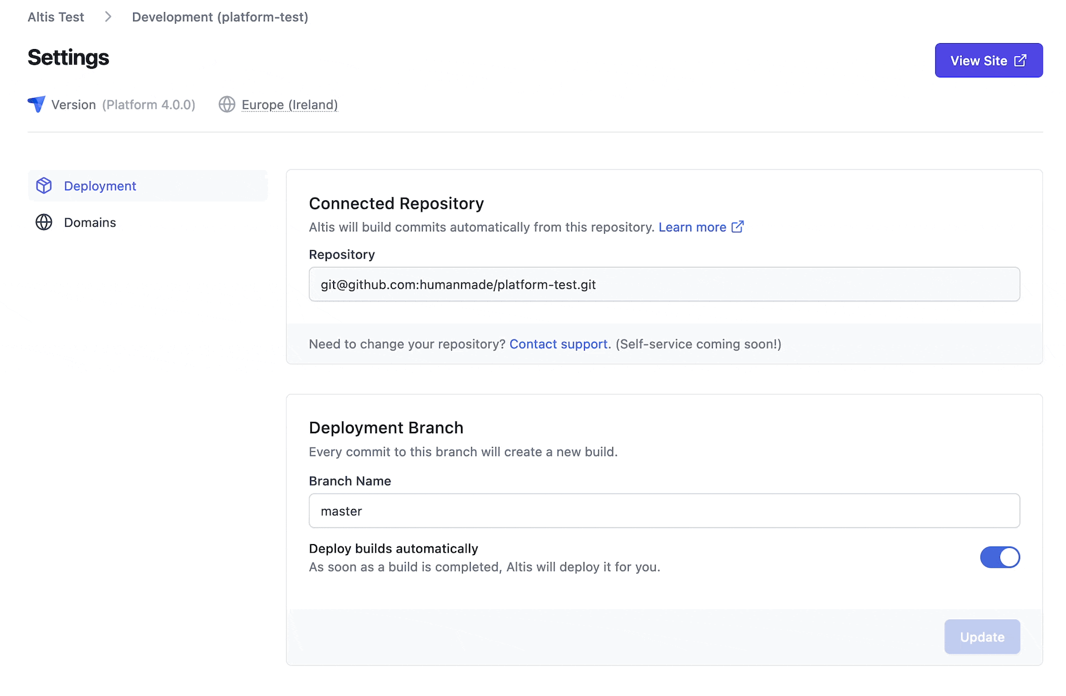
Task: Navigate to Altis Test breadcrumb
Action: [x=55, y=17]
